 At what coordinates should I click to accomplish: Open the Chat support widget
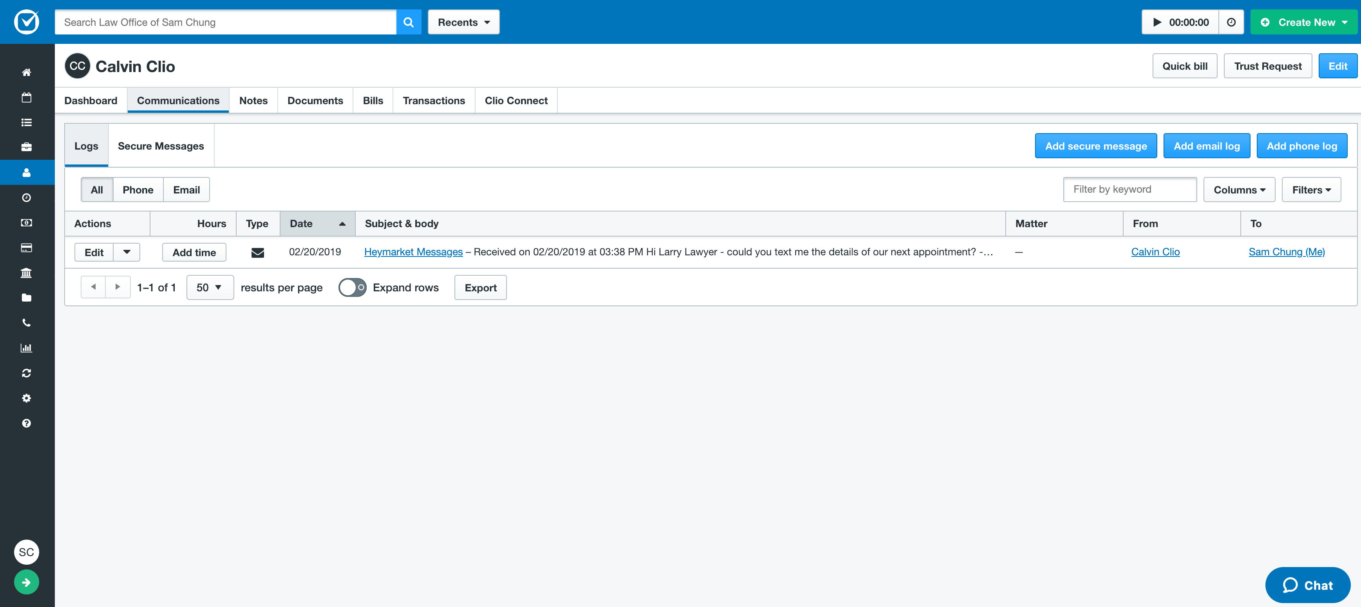pos(1308,585)
